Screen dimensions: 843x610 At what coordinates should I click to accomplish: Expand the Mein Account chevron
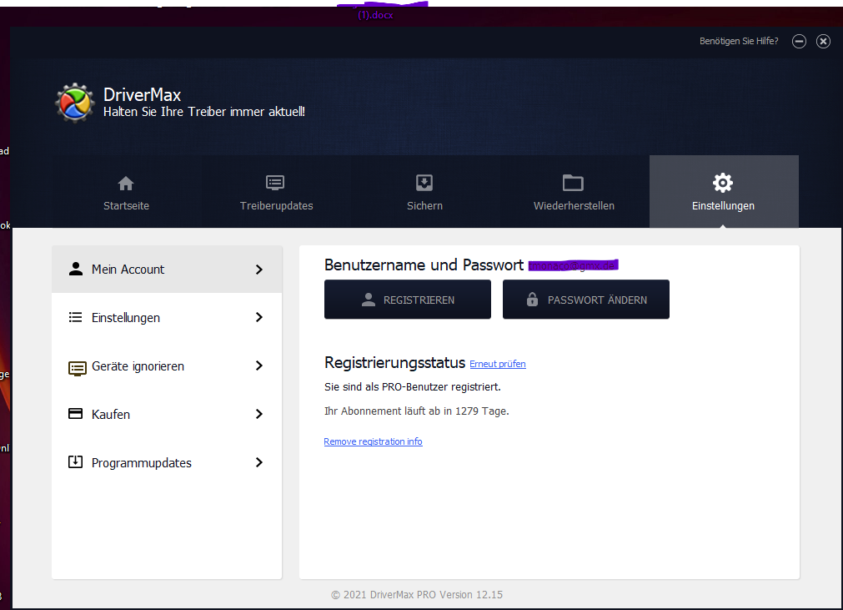[x=259, y=270]
